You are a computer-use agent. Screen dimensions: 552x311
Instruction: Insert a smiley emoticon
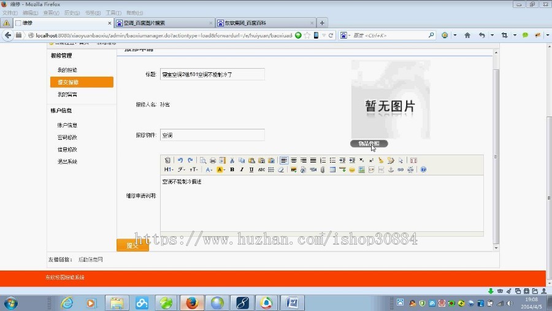click(351, 170)
